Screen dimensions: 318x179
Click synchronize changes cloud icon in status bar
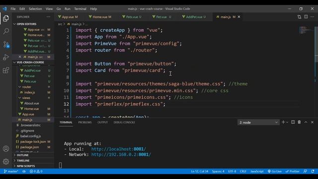click(x=24, y=171)
